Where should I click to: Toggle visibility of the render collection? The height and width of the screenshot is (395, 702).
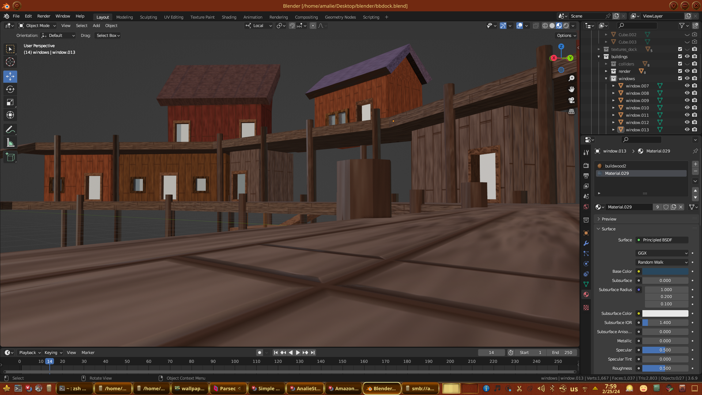(687, 71)
